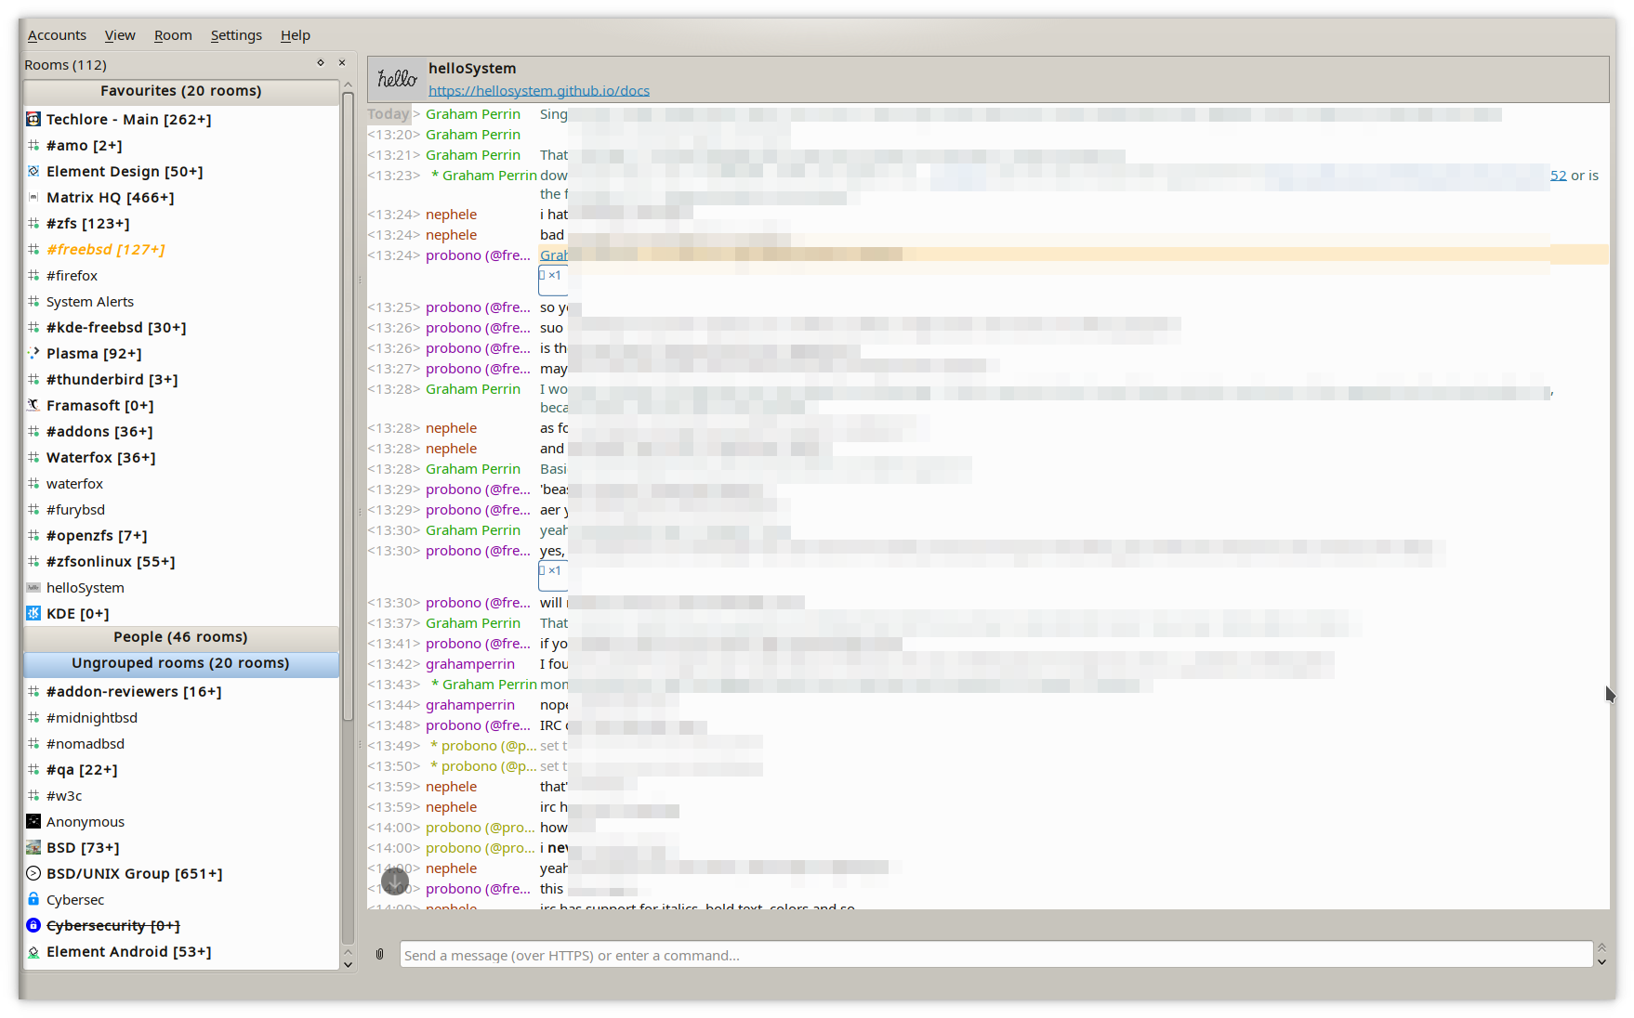
Task: Open the hellosystem.github.io/docs link
Action: 538,90
